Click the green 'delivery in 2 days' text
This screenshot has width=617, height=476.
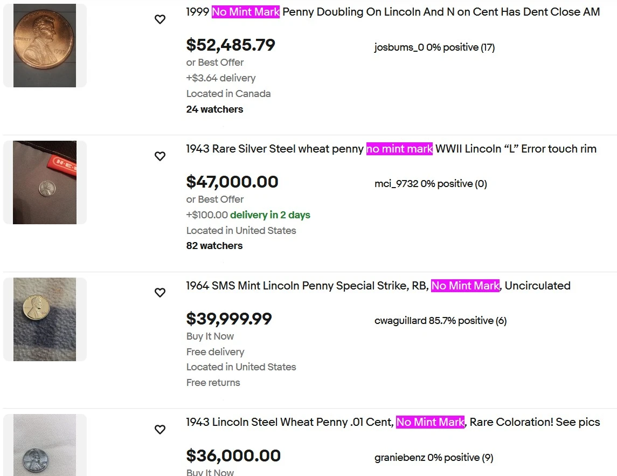pyautogui.click(x=270, y=215)
